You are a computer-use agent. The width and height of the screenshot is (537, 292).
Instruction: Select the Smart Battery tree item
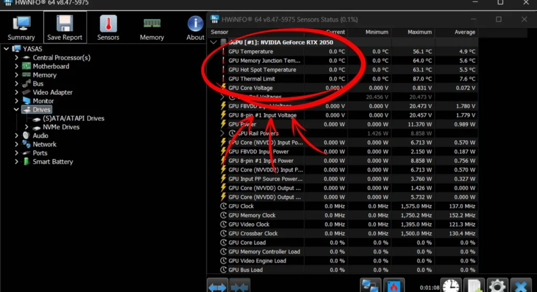tap(53, 162)
